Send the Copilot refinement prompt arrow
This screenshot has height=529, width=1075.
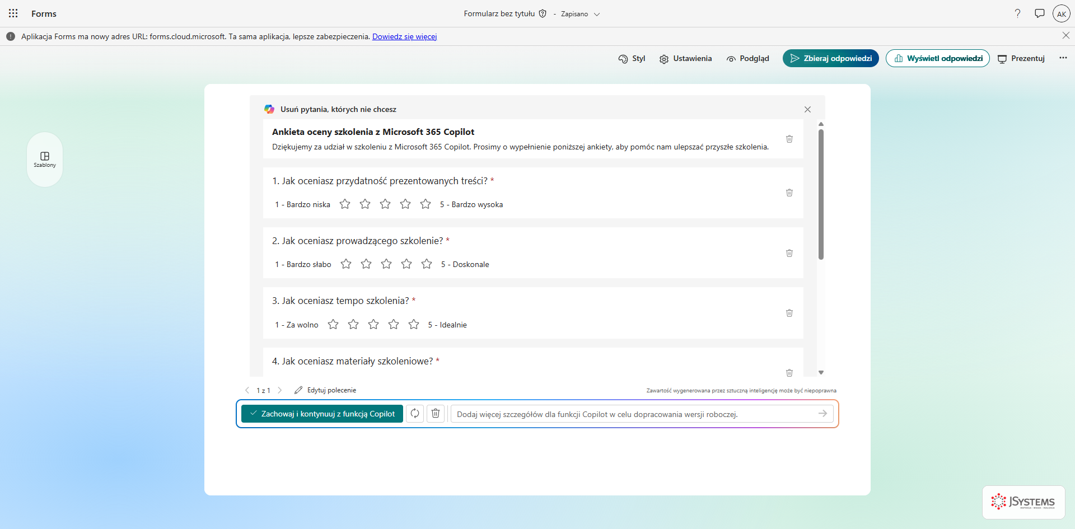pos(822,414)
